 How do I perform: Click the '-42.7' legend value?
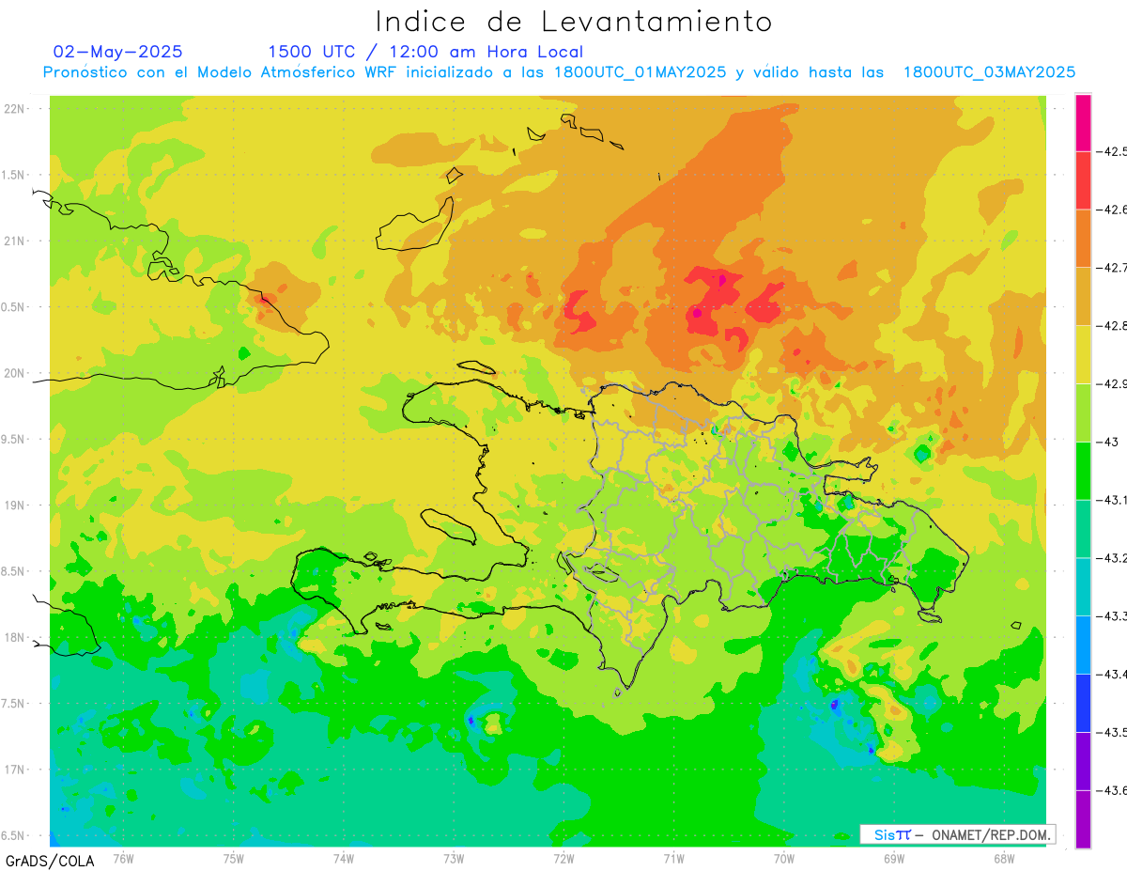click(x=1112, y=268)
